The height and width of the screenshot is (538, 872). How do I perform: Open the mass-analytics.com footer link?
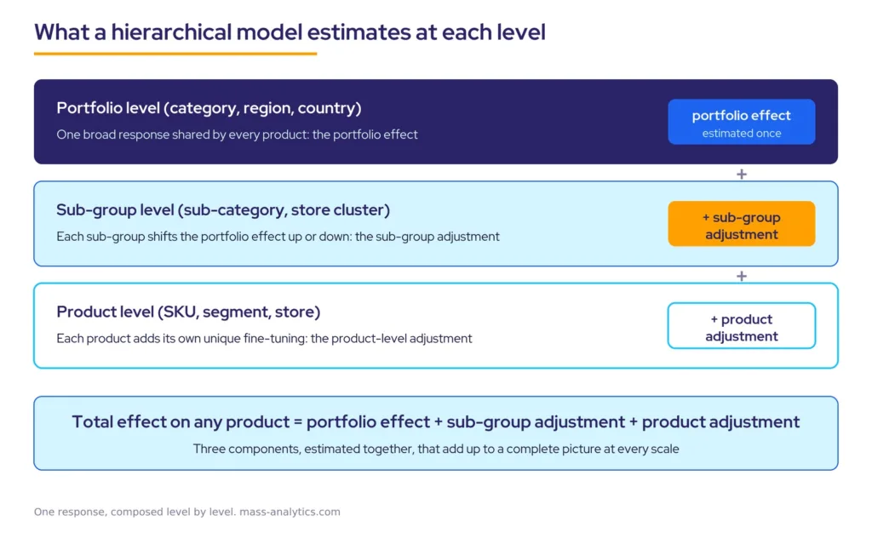point(290,512)
